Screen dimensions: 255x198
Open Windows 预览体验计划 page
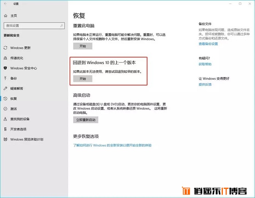click(x=27, y=139)
